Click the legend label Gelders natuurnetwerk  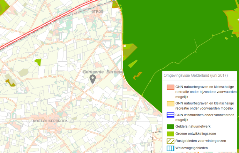pos(193,126)
